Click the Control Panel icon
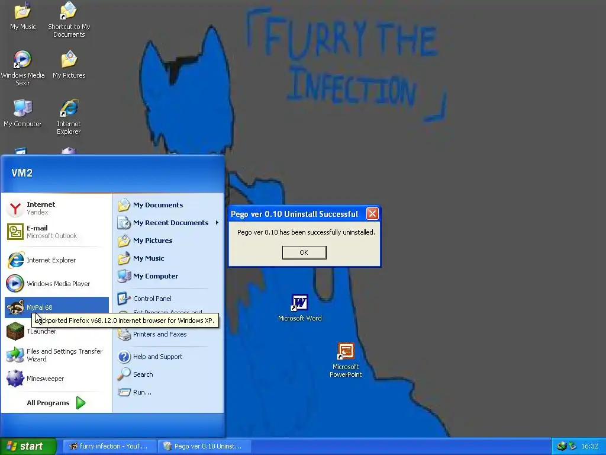606x455 pixels. click(124, 299)
